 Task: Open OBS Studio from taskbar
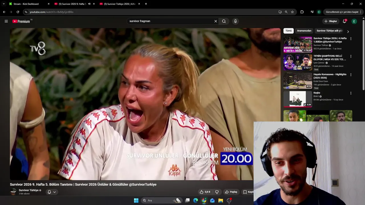coord(229,200)
